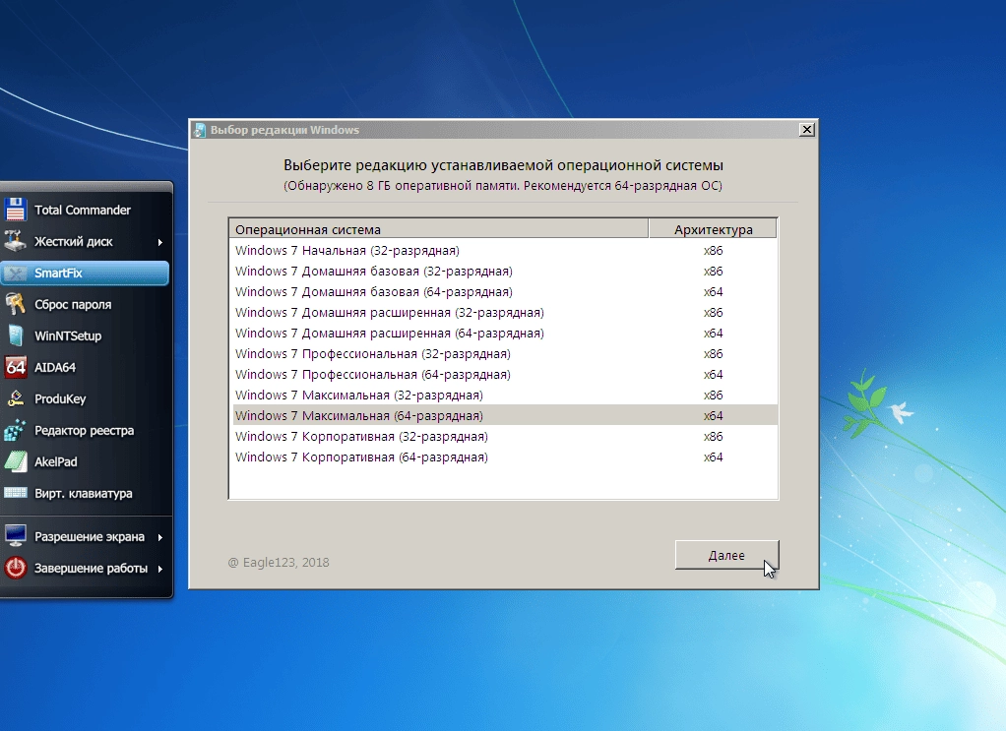Click the Операционная система column header
The image size is (1006, 731).
[439, 229]
